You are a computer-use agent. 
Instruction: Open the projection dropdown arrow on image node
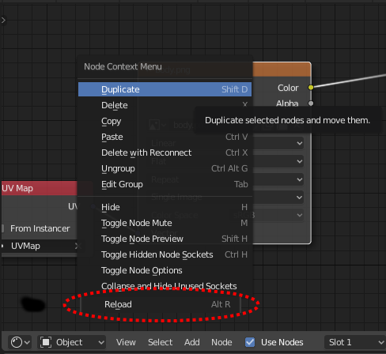coord(300,161)
